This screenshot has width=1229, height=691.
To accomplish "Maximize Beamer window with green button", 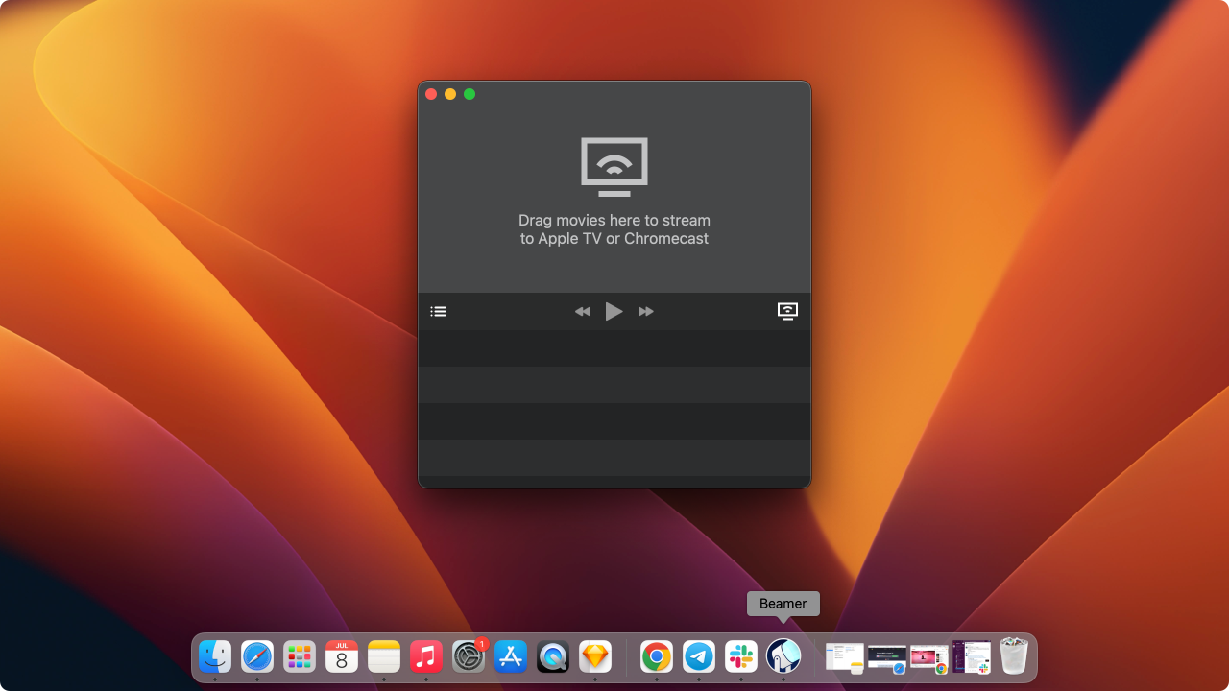I will (470, 94).
